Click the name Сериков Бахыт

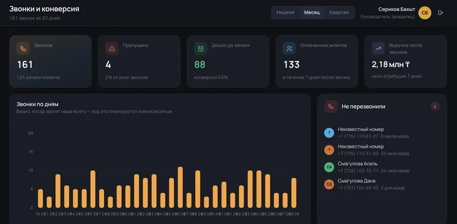pos(397,9)
